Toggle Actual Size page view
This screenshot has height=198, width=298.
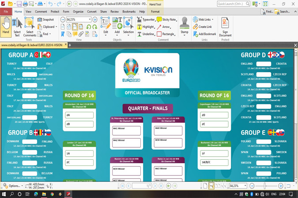[x=63, y=27]
